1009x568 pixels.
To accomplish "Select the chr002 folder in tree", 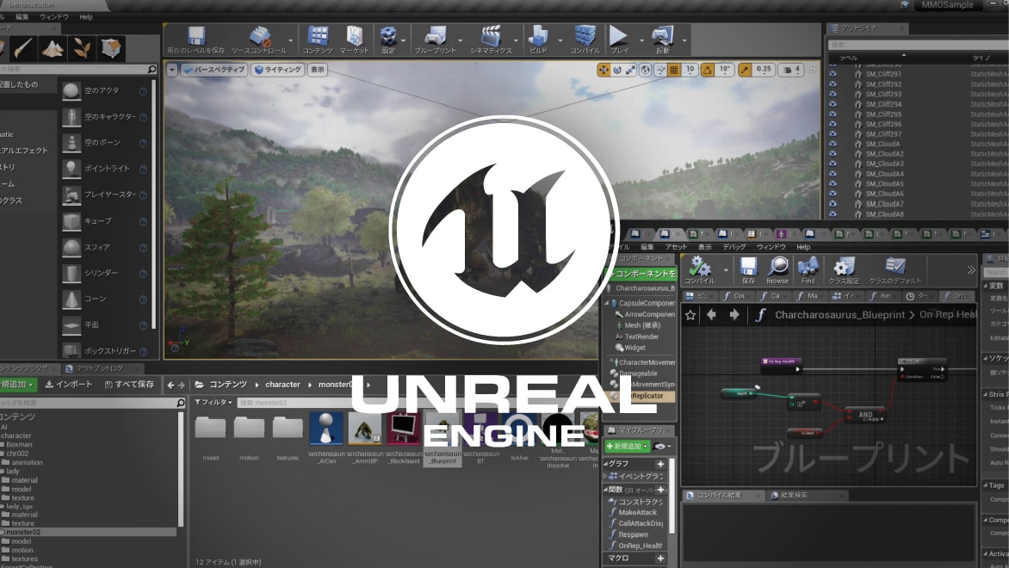I will [x=17, y=453].
